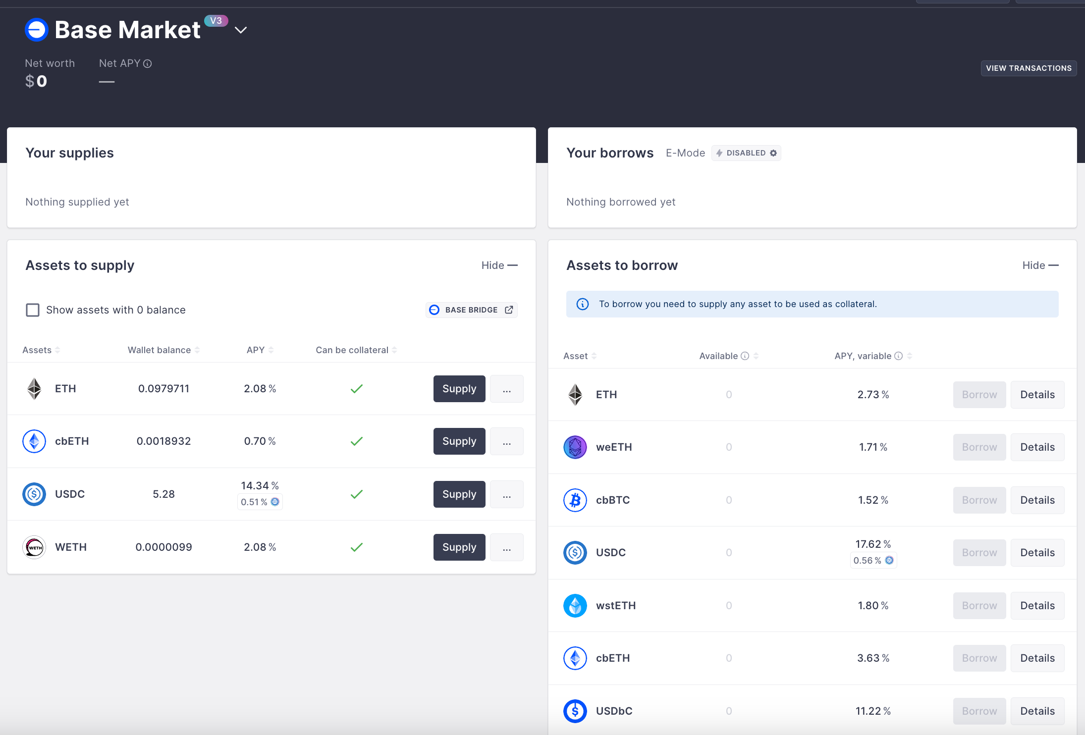Open more options for USDC supply row
Image resolution: width=1085 pixels, height=735 pixels.
pyautogui.click(x=507, y=494)
